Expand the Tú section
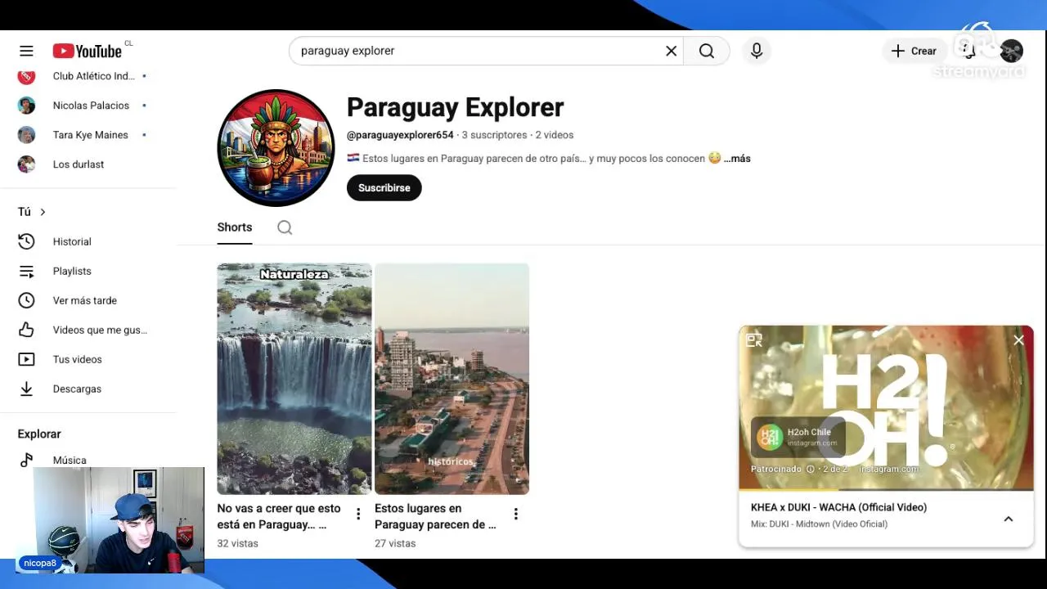Image resolution: width=1047 pixels, height=589 pixels. point(32,212)
